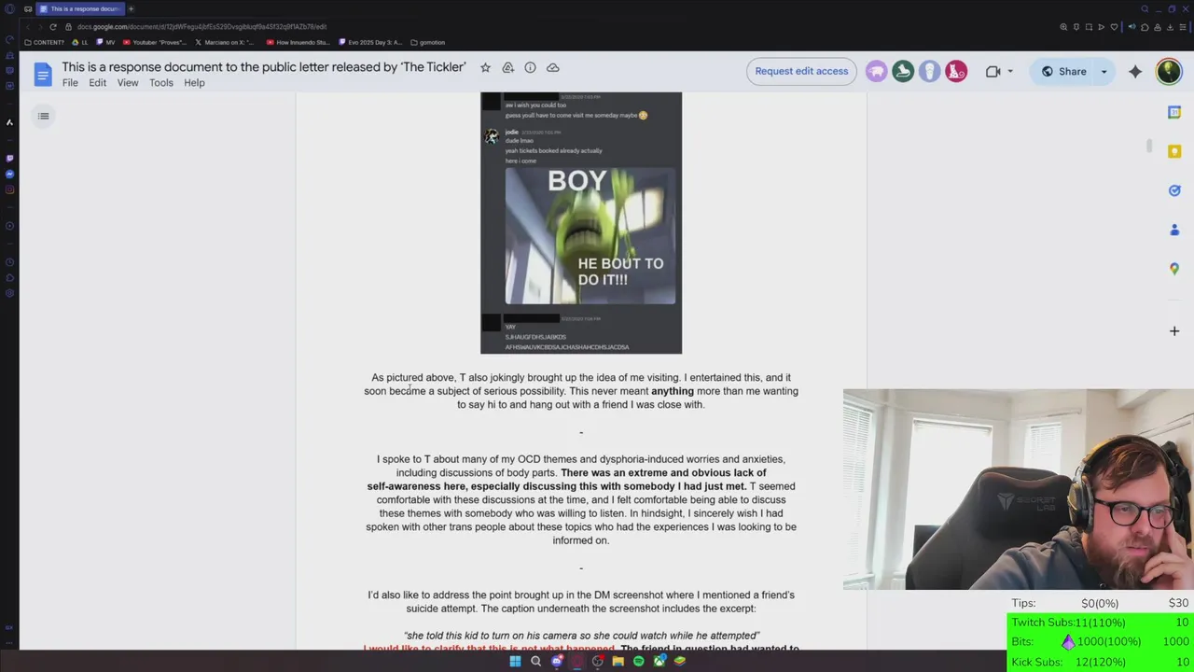This screenshot has height=672, width=1194.
Task: Open the View menu
Action: tap(128, 83)
